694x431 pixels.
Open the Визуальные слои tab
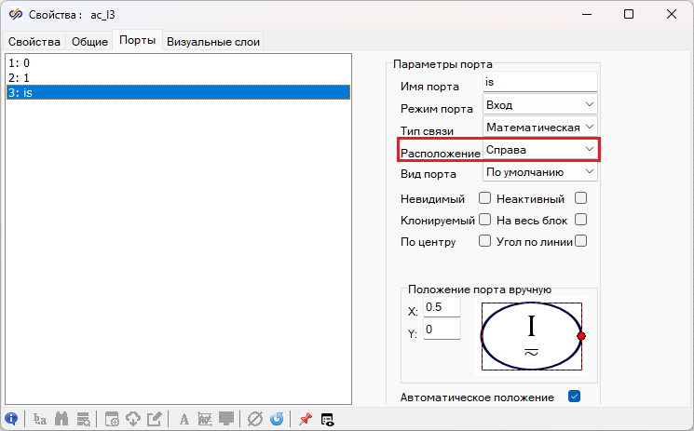pyautogui.click(x=213, y=42)
